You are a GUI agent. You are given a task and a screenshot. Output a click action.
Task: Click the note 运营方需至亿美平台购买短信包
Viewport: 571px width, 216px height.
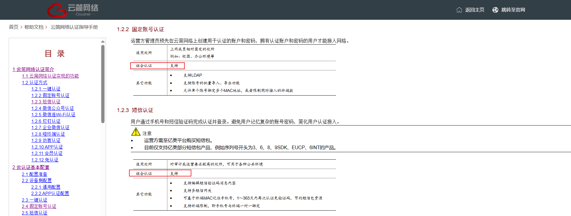pyautogui.click(x=179, y=141)
